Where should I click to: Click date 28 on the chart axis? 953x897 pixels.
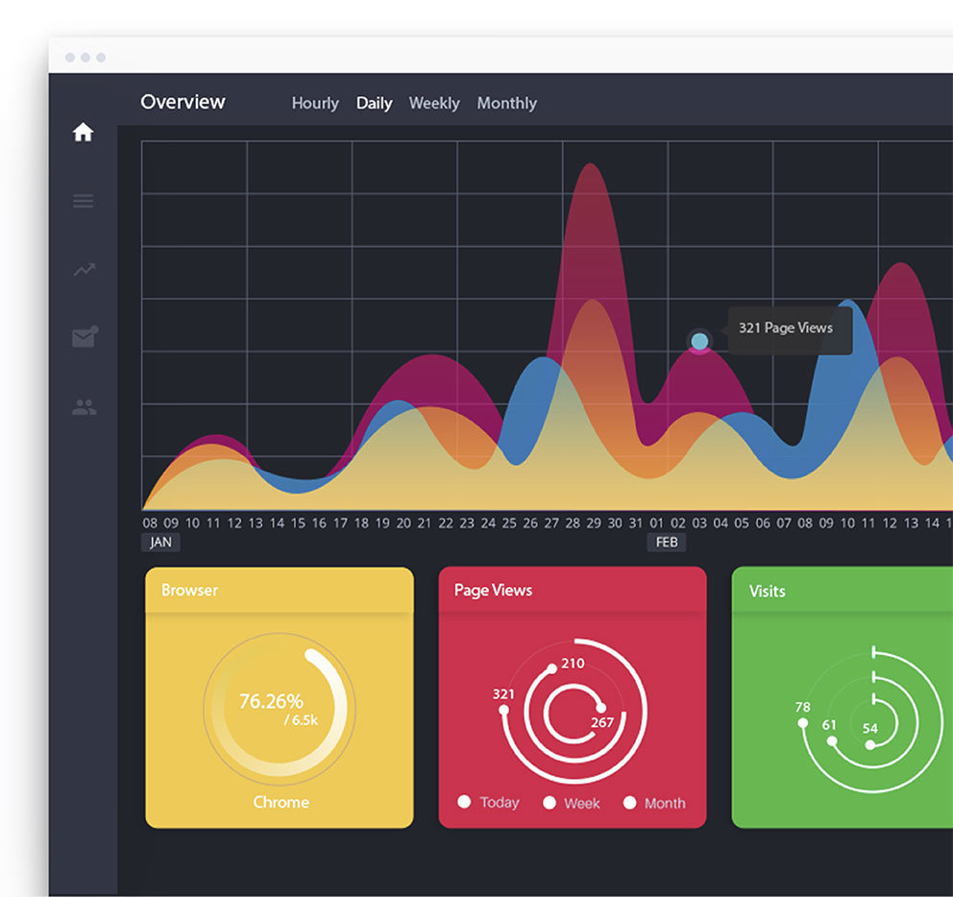pos(573,522)
